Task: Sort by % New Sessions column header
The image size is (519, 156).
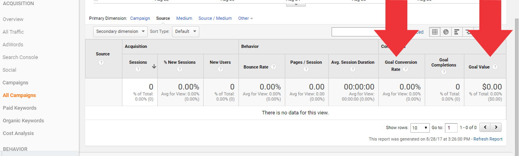Action: [x=180, y=62]
